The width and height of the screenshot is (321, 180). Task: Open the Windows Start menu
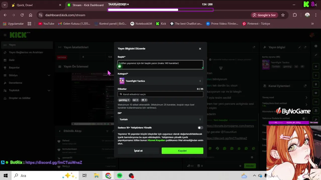click(6, 176)
